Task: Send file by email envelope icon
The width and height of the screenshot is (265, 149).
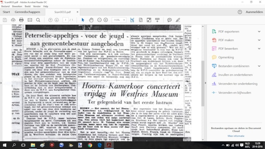Action: 30,20
